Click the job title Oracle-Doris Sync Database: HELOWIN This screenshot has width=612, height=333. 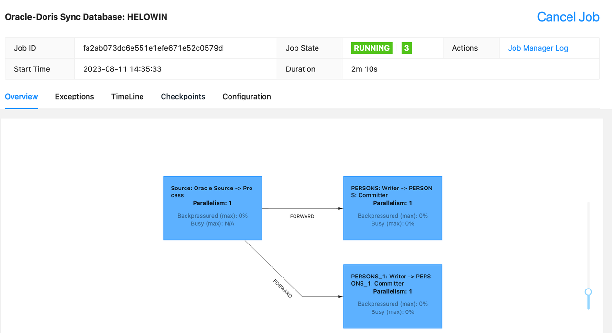86,17
